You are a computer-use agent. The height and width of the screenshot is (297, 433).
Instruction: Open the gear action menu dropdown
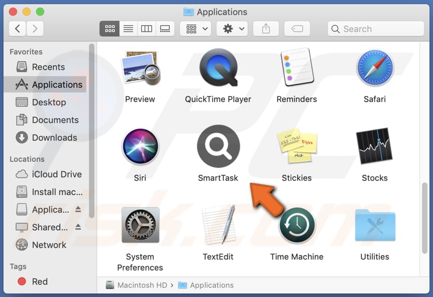coord(232,29)
